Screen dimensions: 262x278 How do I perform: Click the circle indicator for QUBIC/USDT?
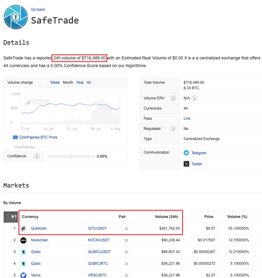[x=126, y=252]
